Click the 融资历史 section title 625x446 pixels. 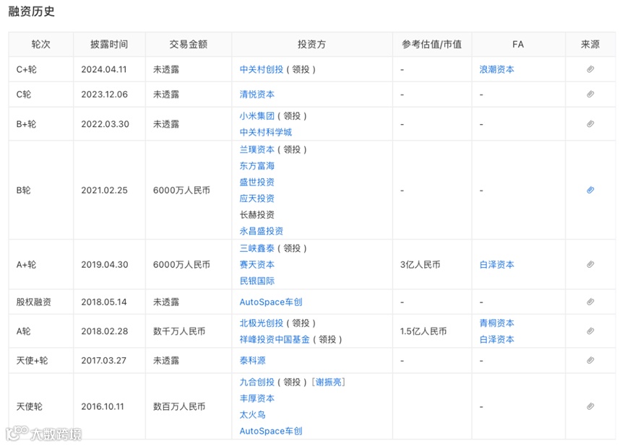32,11
